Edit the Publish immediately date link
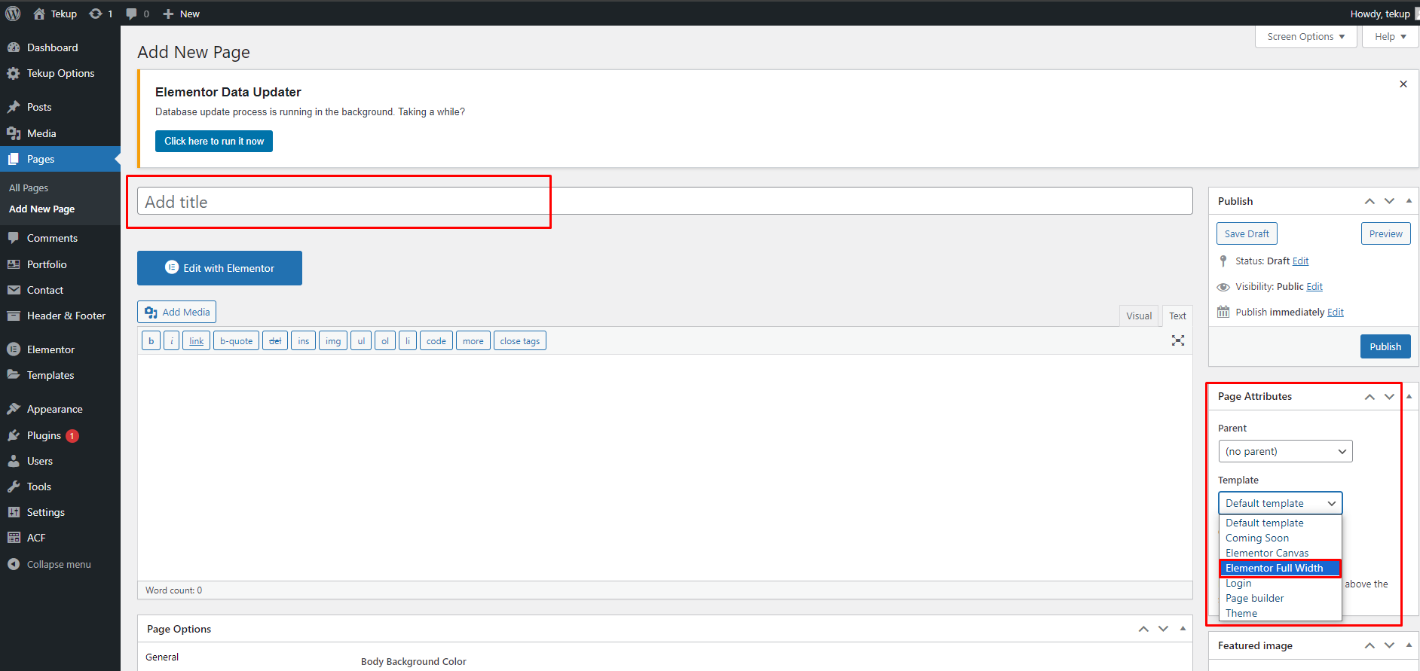The image size is (1420, 671). pos(1336,312)
